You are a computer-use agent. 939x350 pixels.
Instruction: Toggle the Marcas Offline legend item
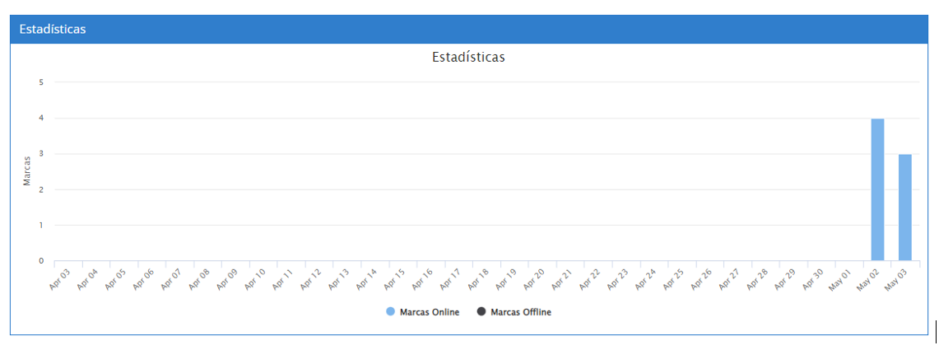[521, 312]
